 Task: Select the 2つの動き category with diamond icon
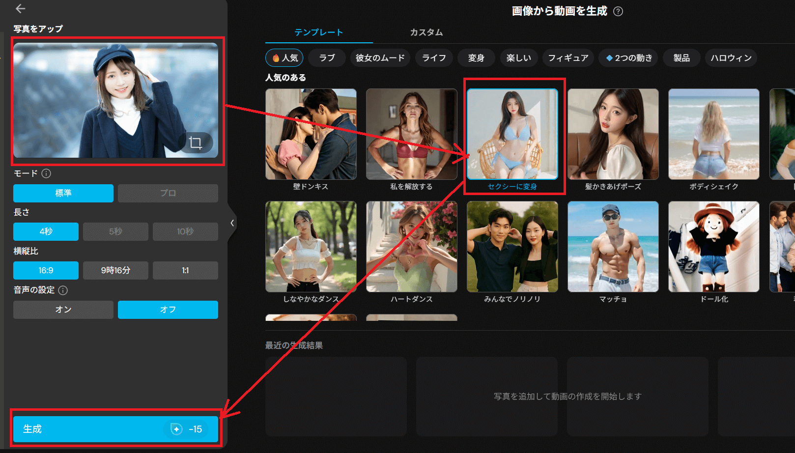(x=628, y=58)
